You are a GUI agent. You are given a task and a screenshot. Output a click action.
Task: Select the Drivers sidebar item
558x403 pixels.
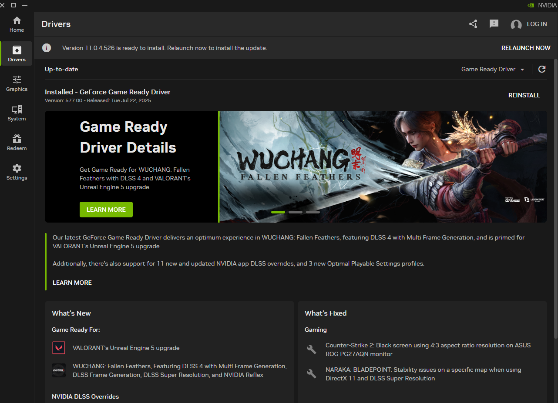[17, 54]
